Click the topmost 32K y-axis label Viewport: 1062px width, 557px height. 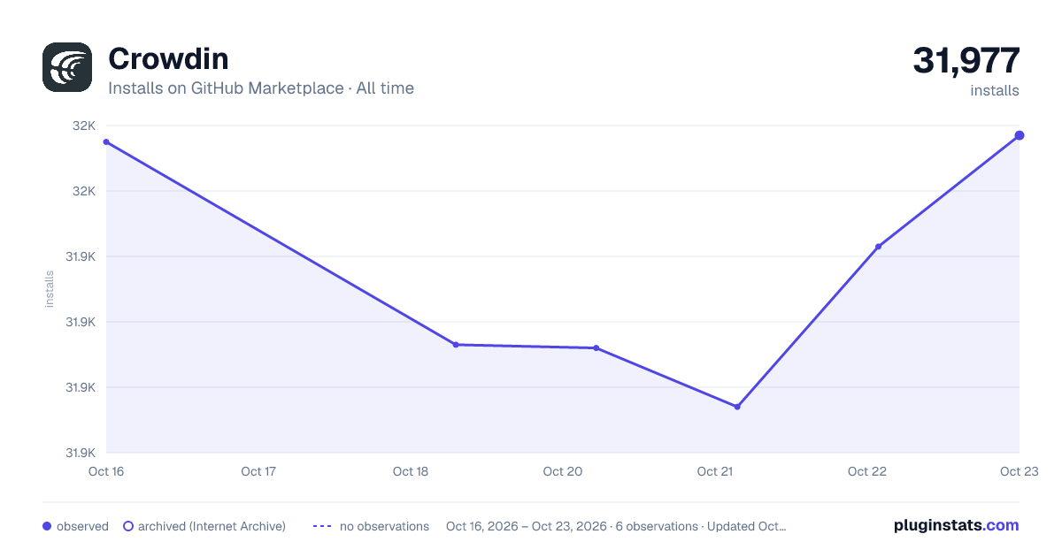84,126
